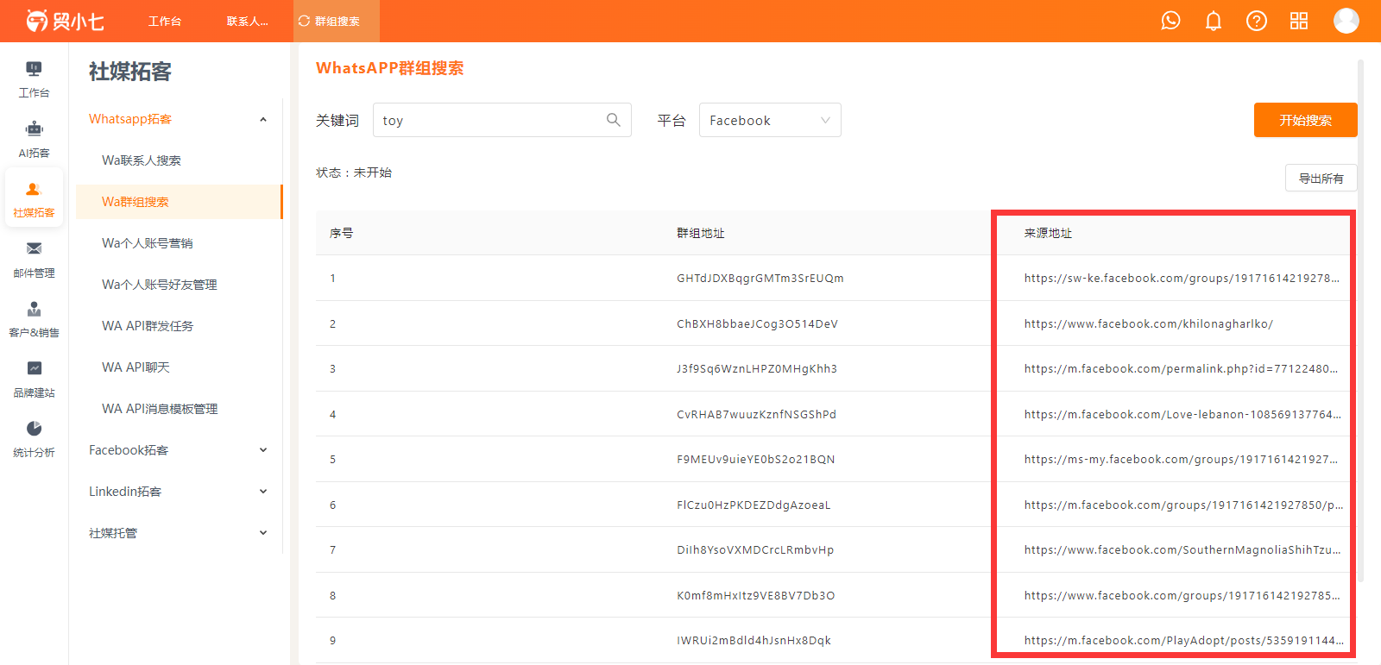Switch to the 群组搜索 top tab
The width and height of the screenshot is (1381, 665).
[x=337, y=21]
